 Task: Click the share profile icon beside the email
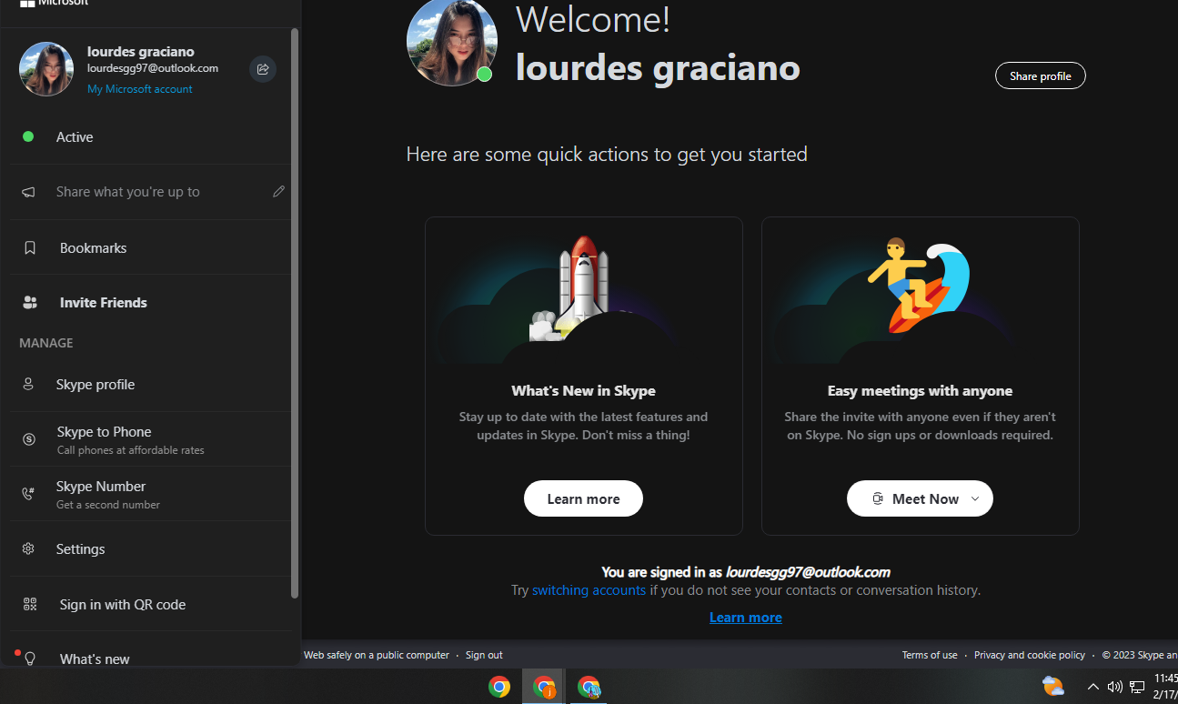point(263,69)
